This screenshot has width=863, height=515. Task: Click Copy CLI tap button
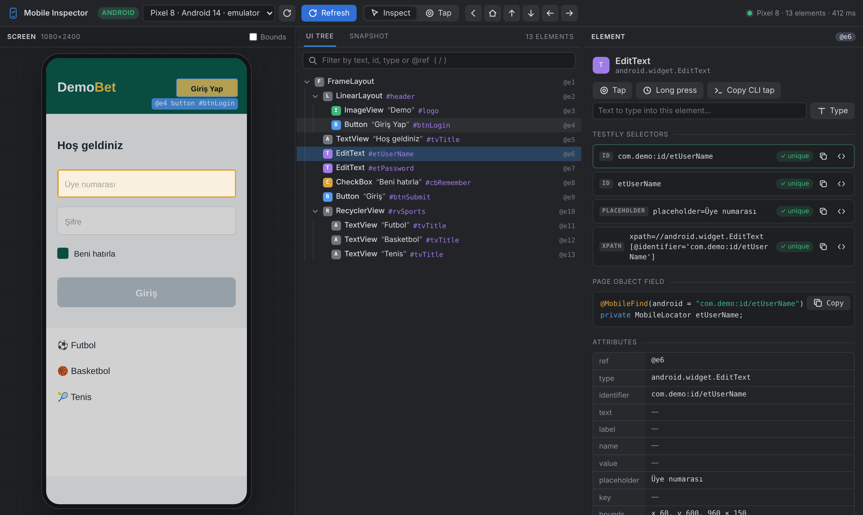pyautogui.click(x=744, y=90)
